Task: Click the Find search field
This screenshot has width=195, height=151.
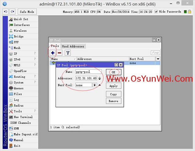Action: point(155,53)
